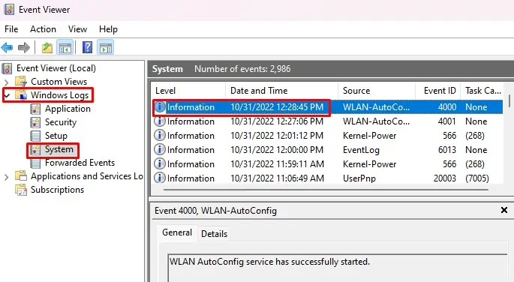514x282 pixels.
Task: Switch to the General tab
Action: coord(177,232)
